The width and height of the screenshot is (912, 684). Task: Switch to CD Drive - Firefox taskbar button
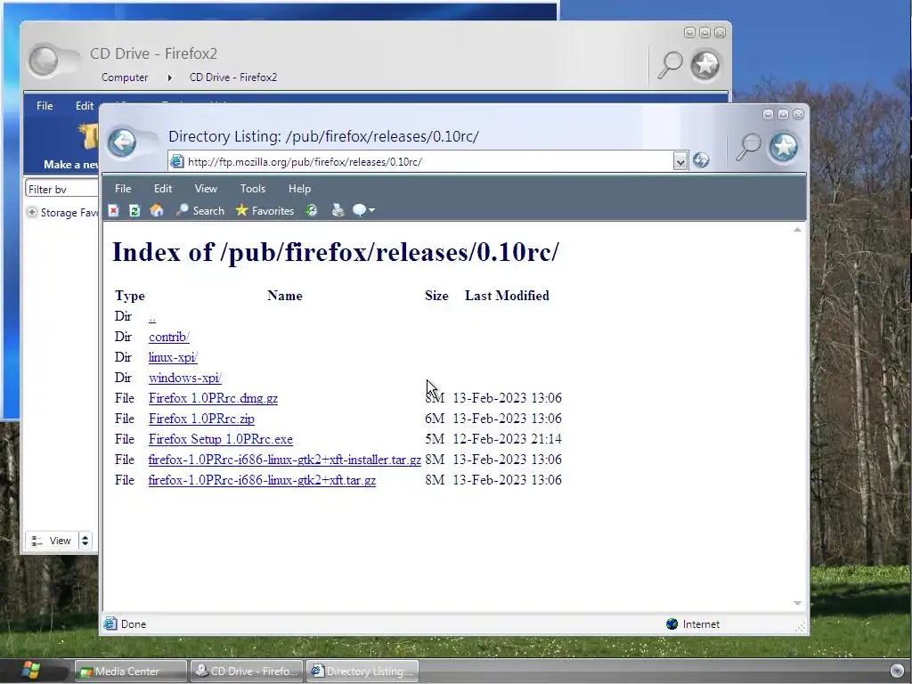tap(248, 672)
